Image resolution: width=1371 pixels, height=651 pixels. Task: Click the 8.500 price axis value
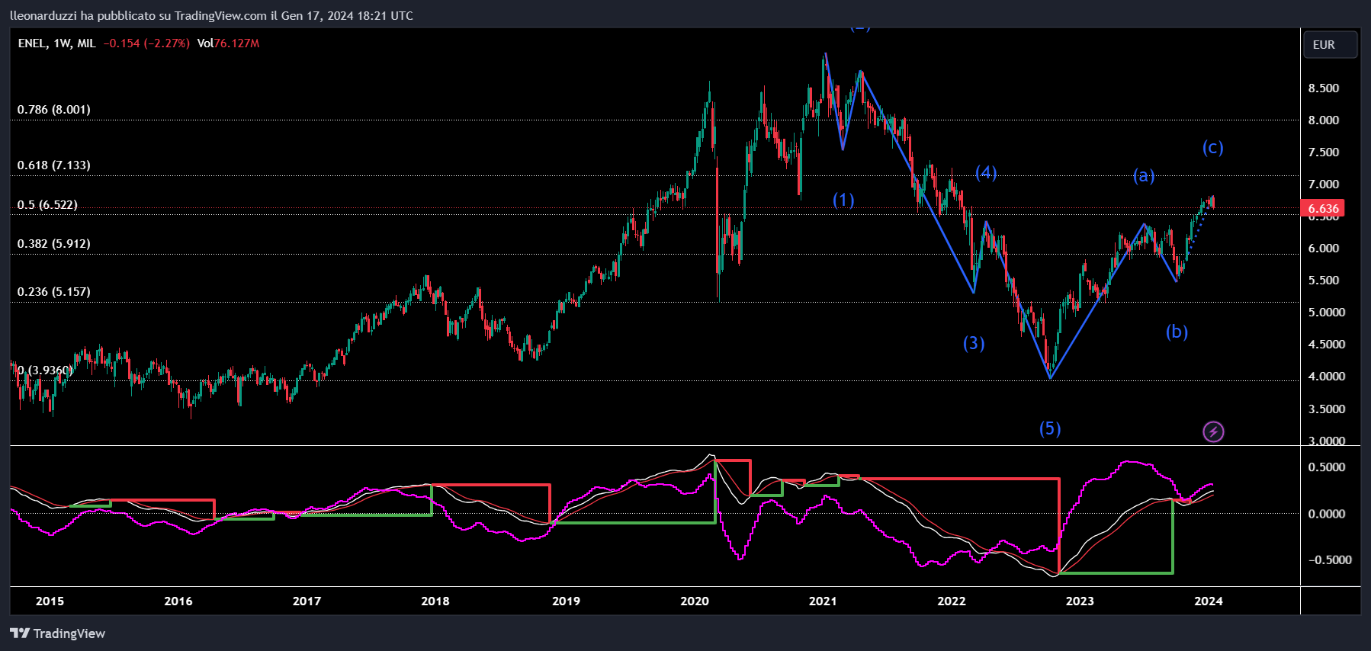pos(1324,88)
